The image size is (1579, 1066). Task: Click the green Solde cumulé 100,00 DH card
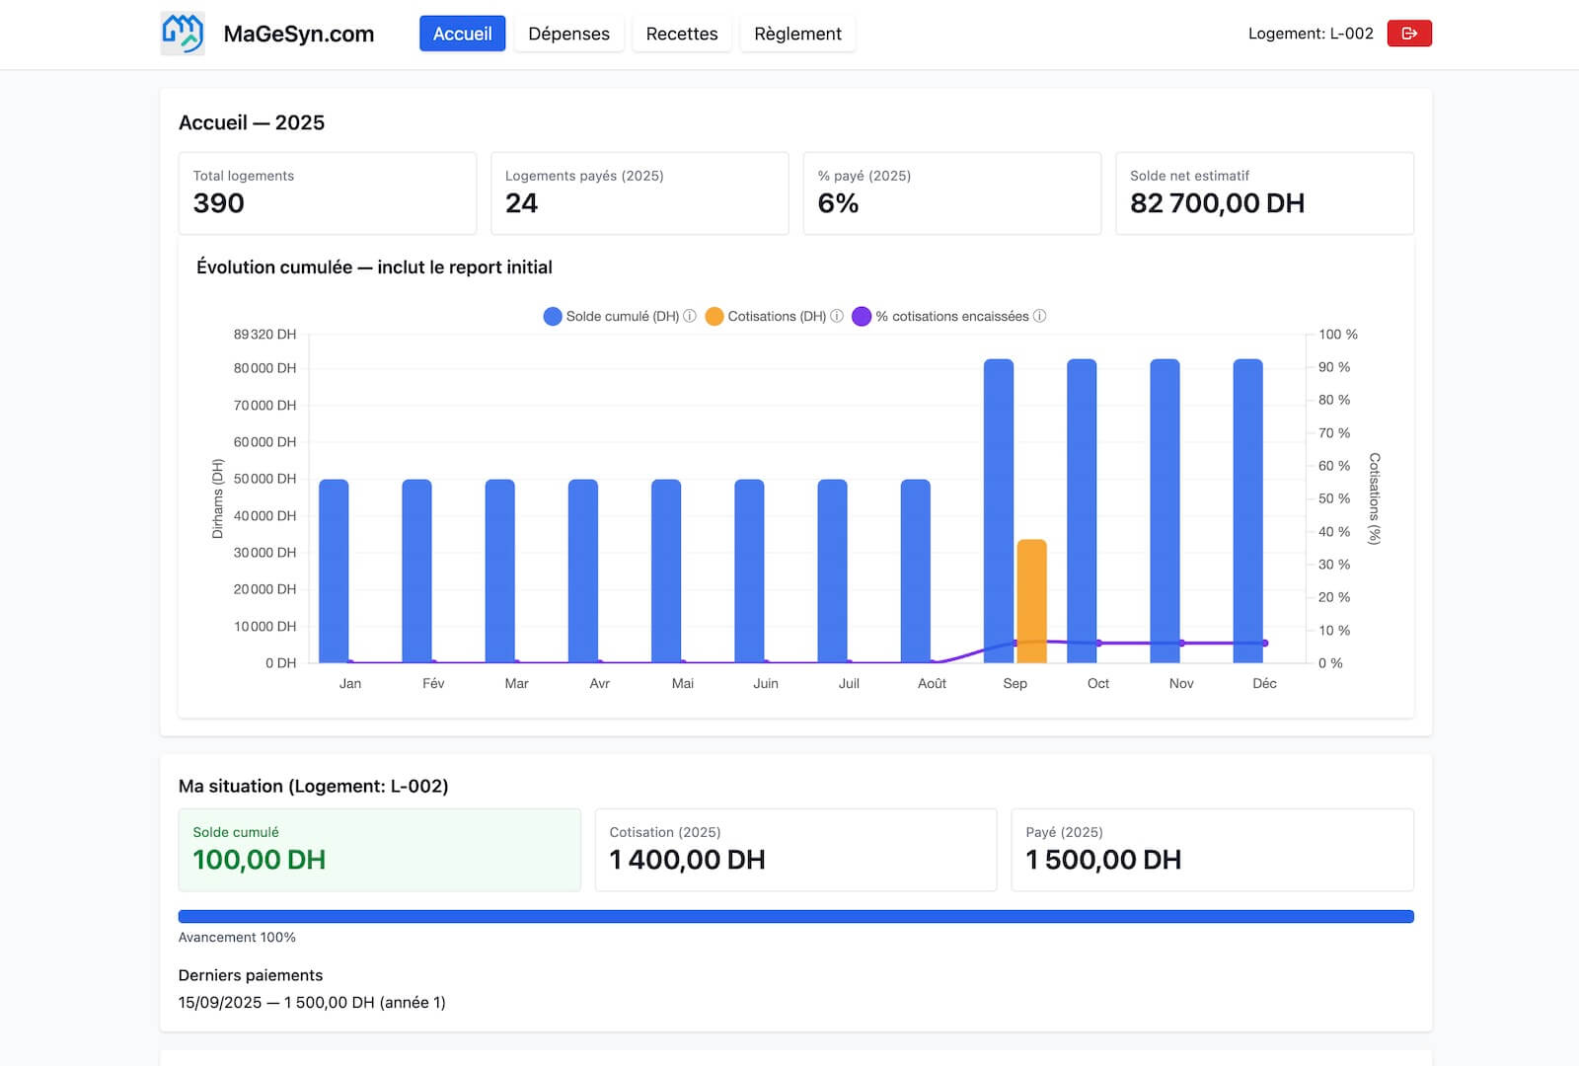379,850
